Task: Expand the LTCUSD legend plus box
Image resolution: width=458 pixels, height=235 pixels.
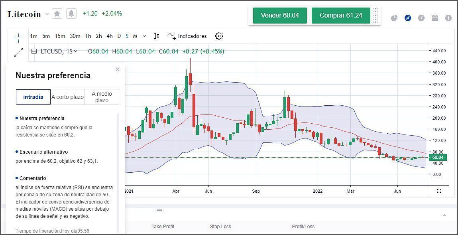Action: (x=34, y=51)
